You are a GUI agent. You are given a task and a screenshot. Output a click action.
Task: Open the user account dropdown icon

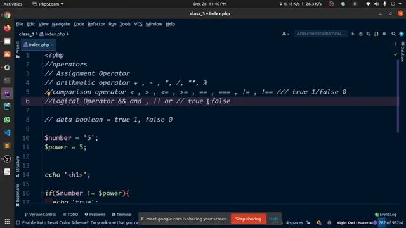[x=285, y=34]
